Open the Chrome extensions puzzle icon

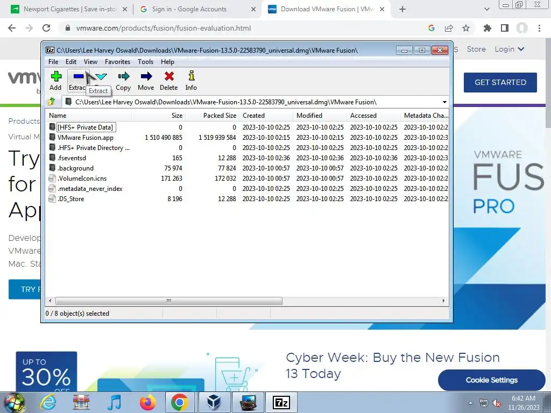tap(488, 28)
